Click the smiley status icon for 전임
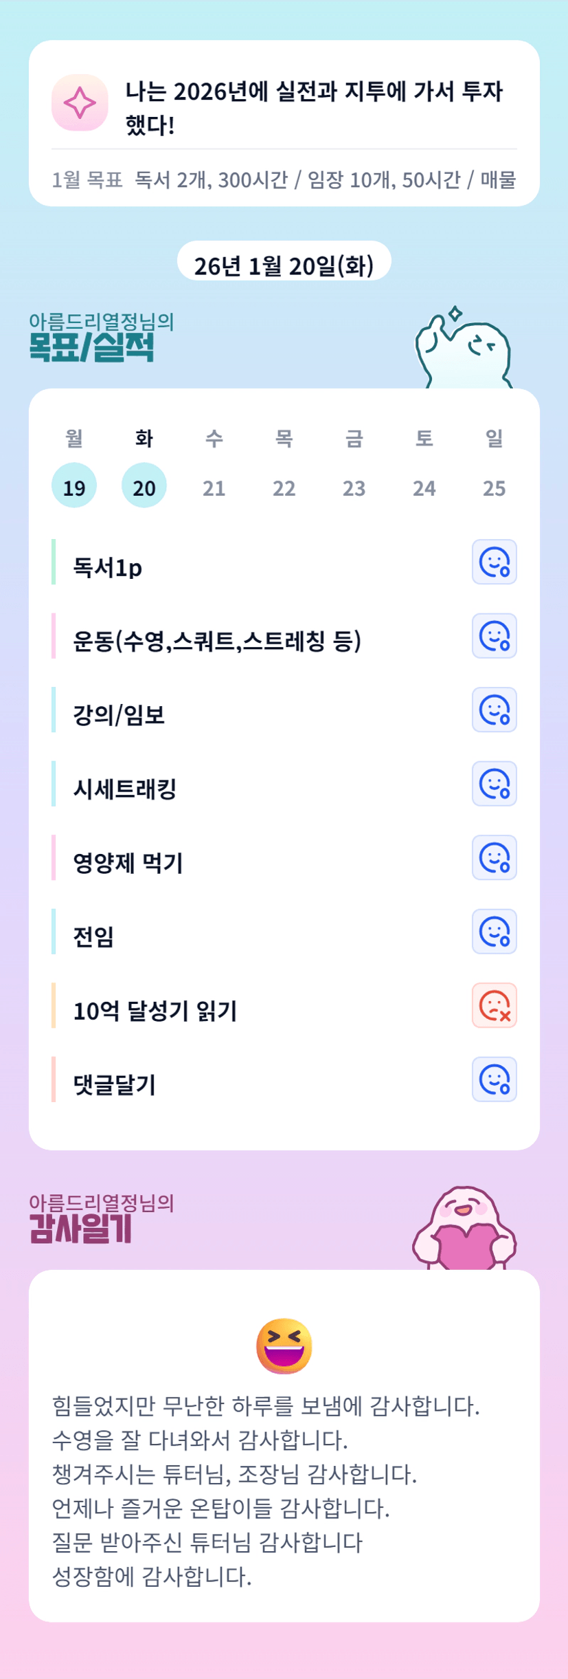Image resolution: width=568 pixels, height=1679 pixels. (x=494, y=931)
